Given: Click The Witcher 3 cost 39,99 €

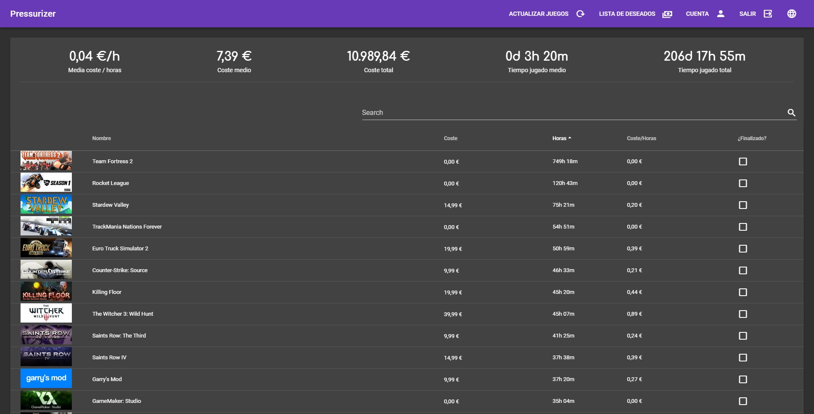Looking at the screenshot, I should pos(453,314).
